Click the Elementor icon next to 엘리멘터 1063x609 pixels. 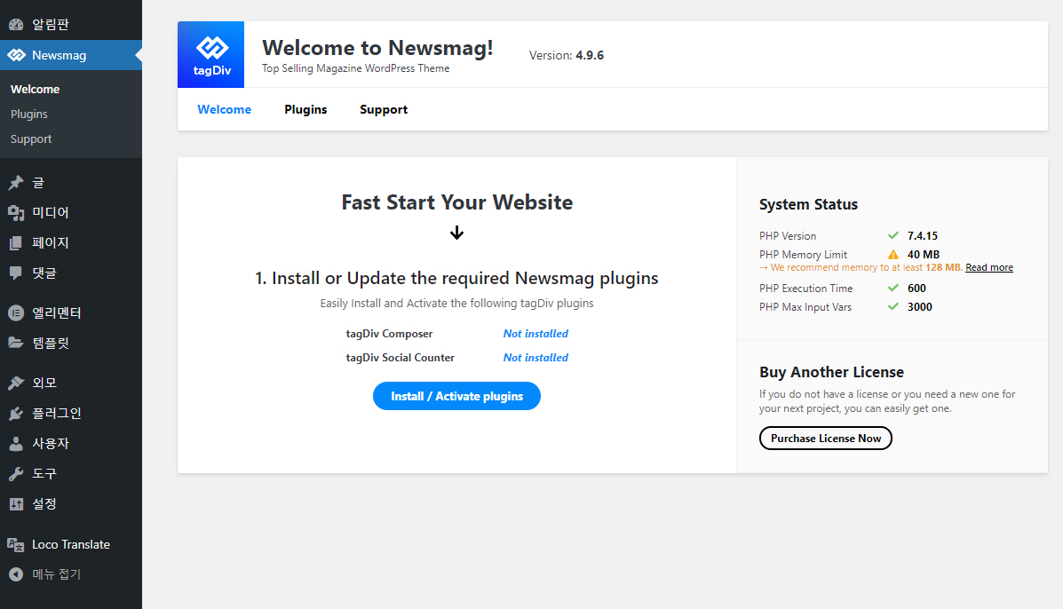[x=16, y=313]
